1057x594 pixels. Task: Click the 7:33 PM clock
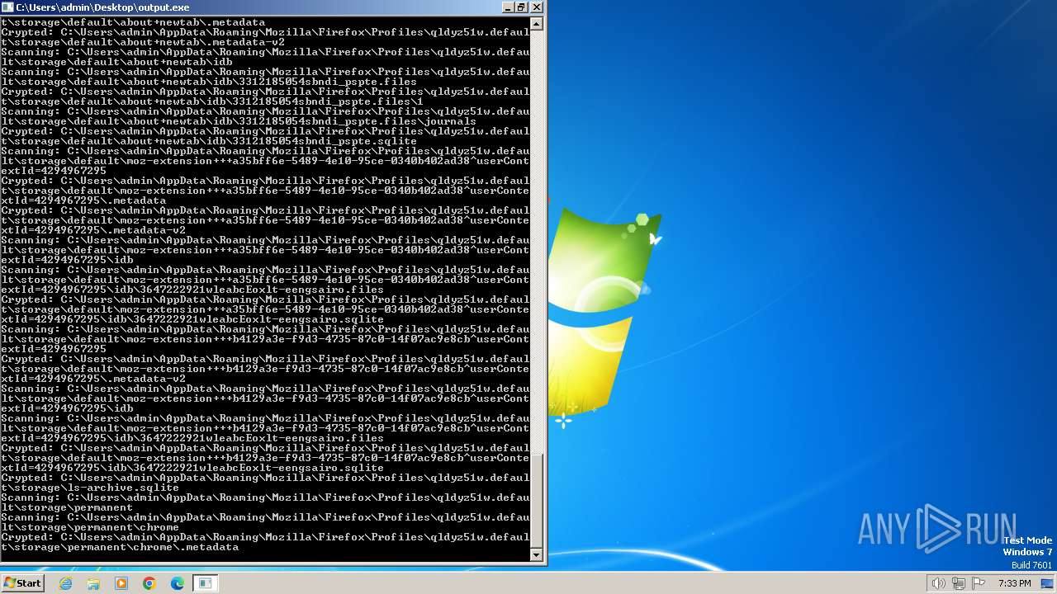pyautogui.click(x=1015, y=583)
